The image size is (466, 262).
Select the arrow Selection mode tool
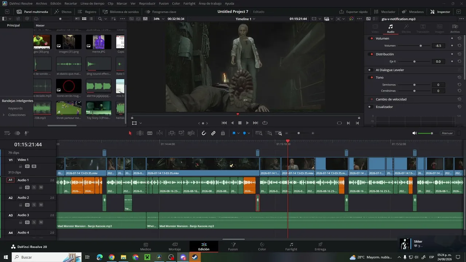[130, 133]
